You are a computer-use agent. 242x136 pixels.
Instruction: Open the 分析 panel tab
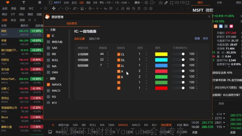(219, 3)
